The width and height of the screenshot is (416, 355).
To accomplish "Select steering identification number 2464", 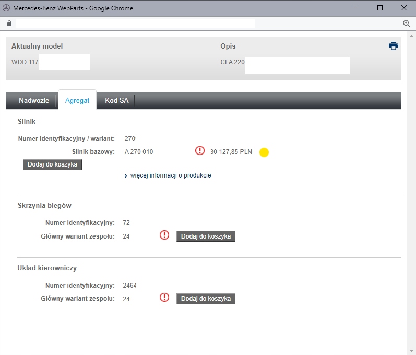I will pos(130,286).
